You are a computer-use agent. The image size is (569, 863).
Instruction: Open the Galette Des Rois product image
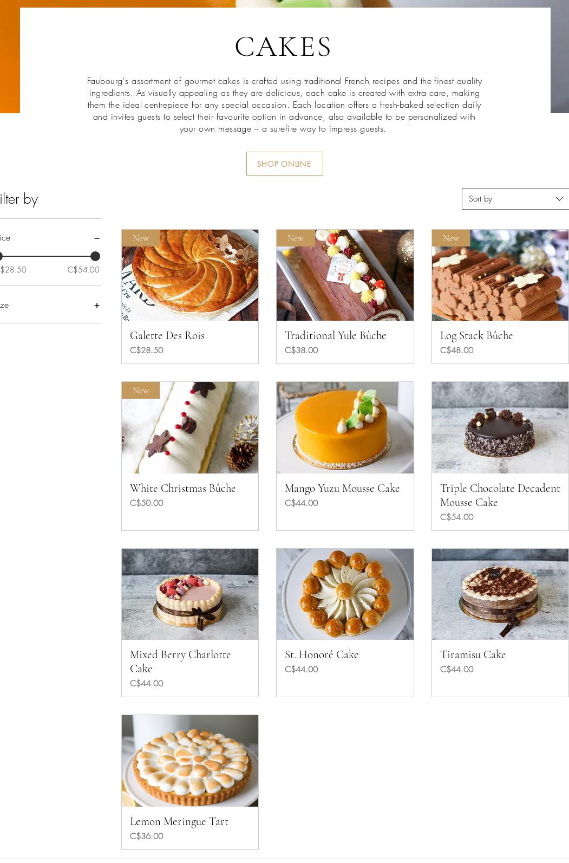coord(190,275)
